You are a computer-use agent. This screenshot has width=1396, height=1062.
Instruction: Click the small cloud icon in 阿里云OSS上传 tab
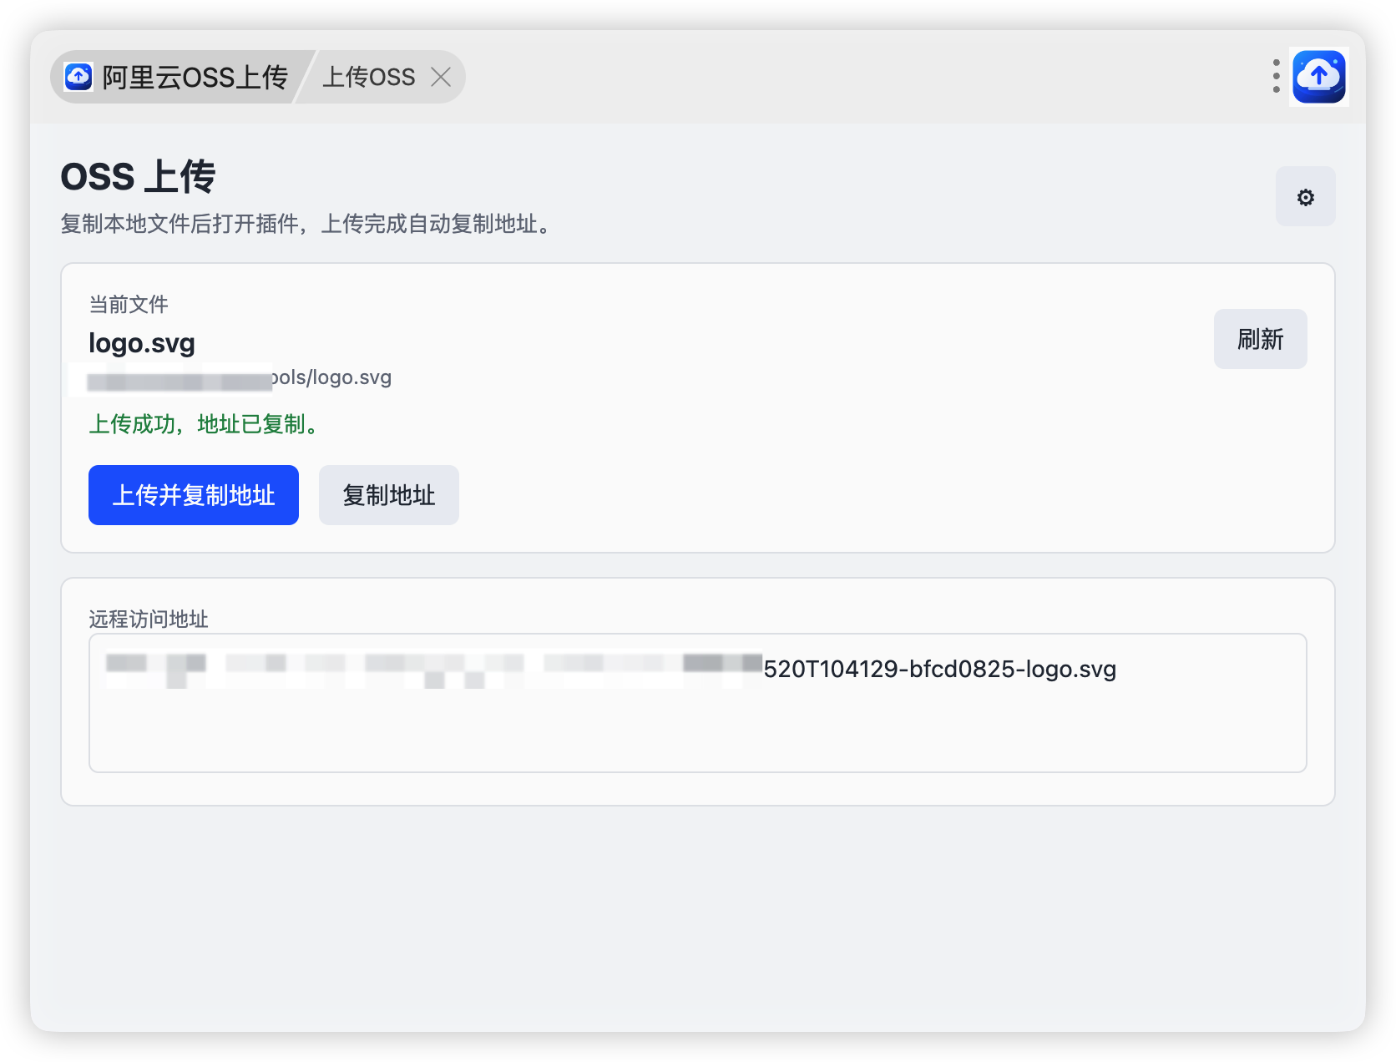[78, 77]
